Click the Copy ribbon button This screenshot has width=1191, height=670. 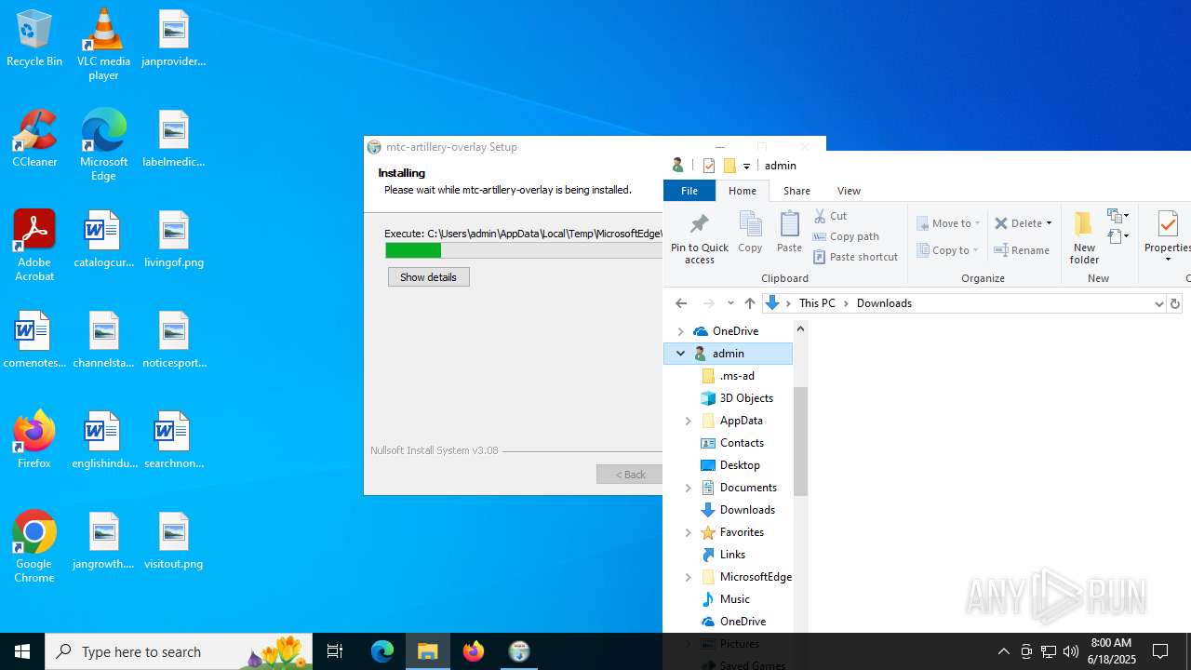pos(750,232)
